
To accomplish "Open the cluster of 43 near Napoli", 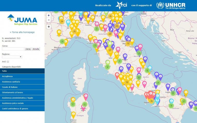I will coord(152,101).
